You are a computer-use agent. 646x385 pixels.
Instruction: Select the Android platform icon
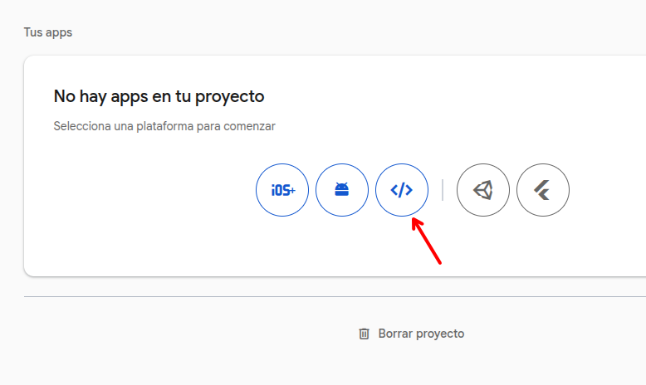coord(342,190)
